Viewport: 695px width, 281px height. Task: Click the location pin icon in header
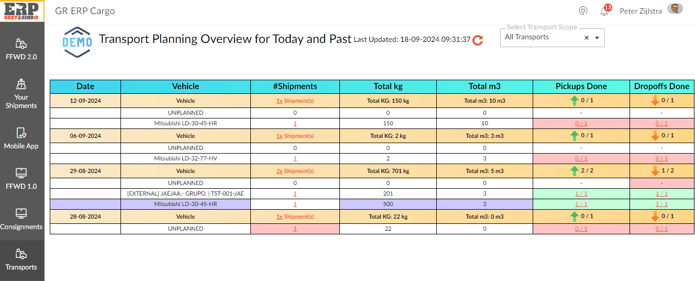(582, 11)
